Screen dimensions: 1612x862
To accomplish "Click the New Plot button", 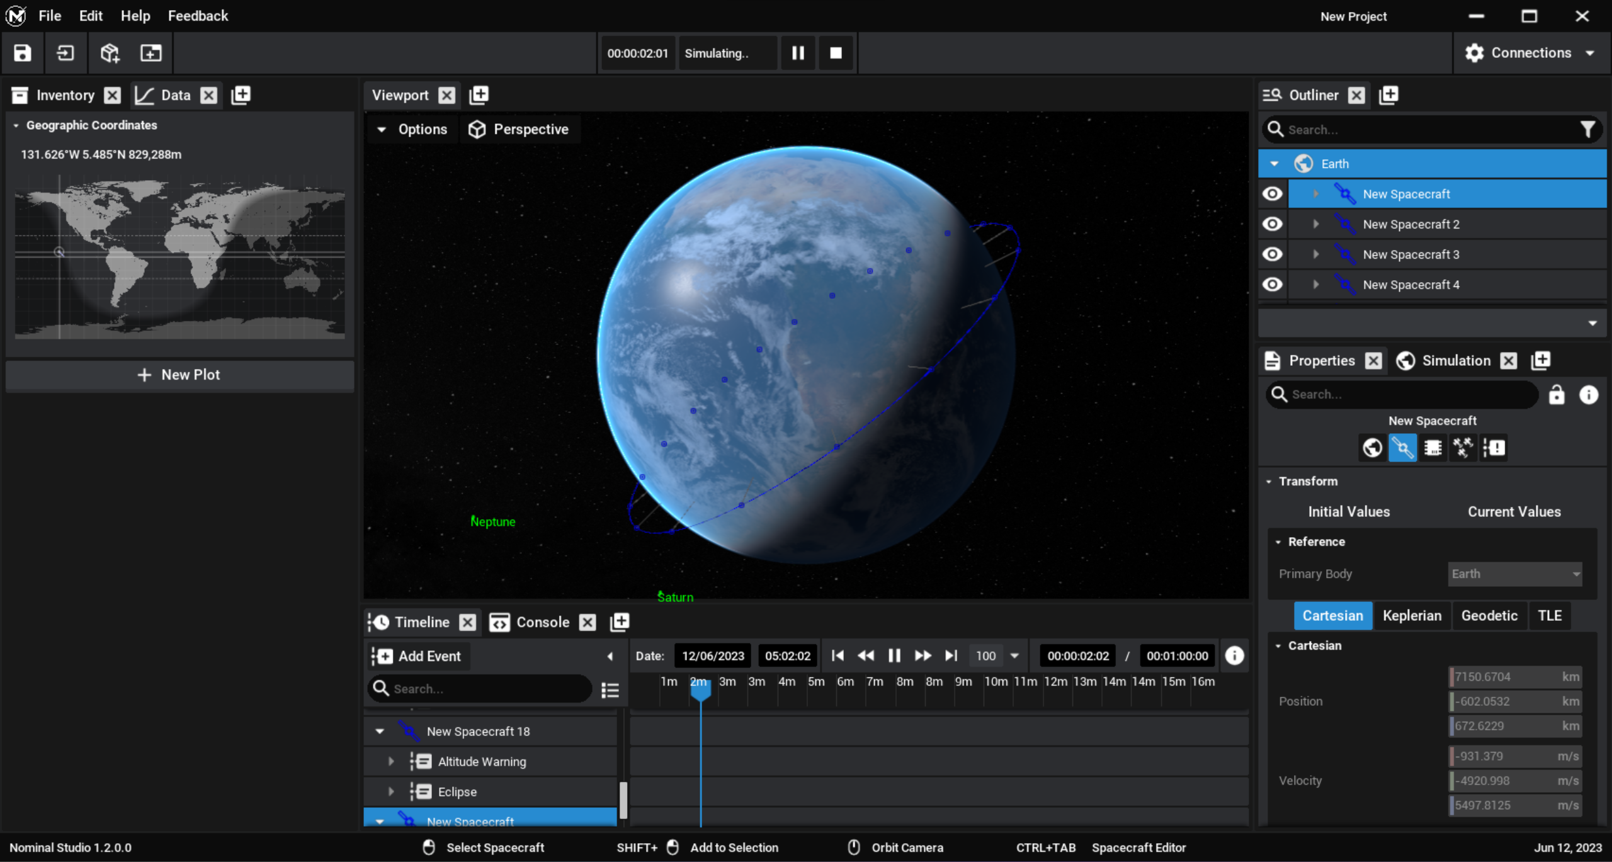I will click(x=180, y=375).
